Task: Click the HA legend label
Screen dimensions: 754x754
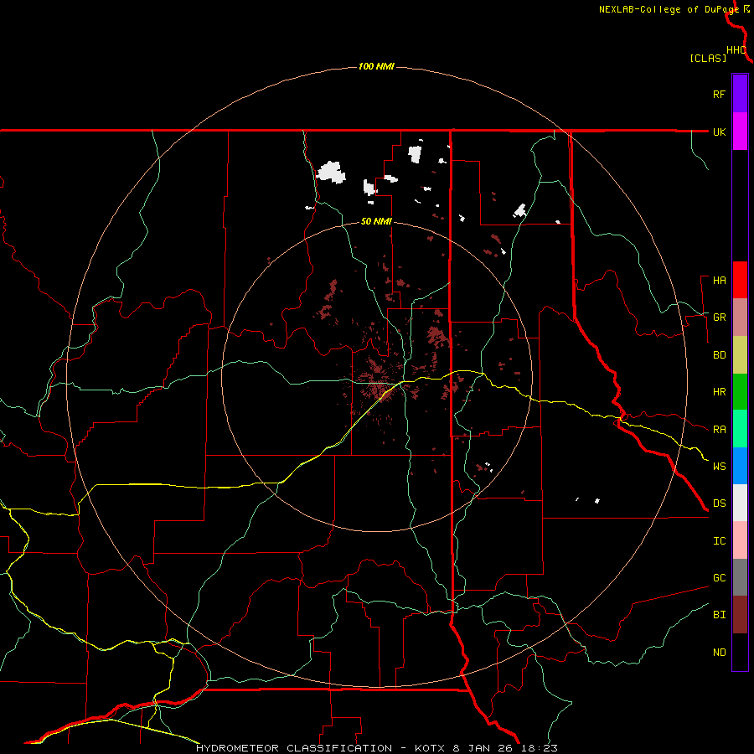Action: 719,281
